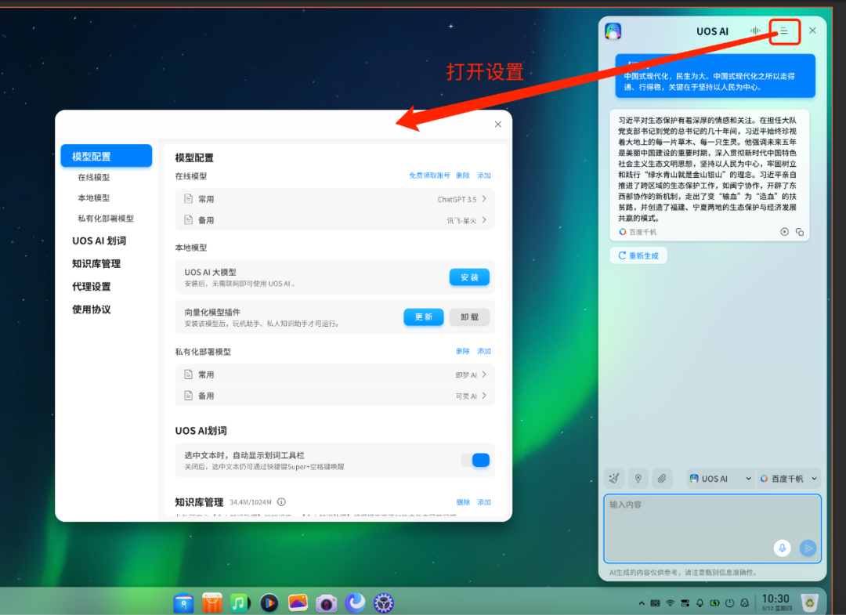Click 添加 in the 私有化部署模型 section

484,351
